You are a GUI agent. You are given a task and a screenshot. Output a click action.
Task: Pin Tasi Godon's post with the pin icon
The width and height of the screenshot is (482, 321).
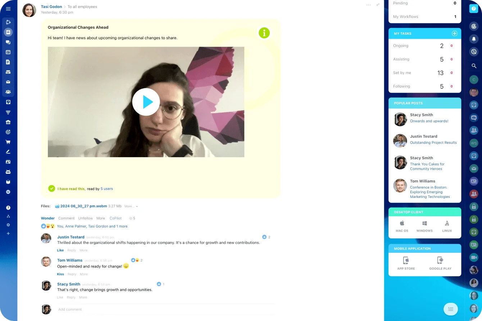point(378,5)
